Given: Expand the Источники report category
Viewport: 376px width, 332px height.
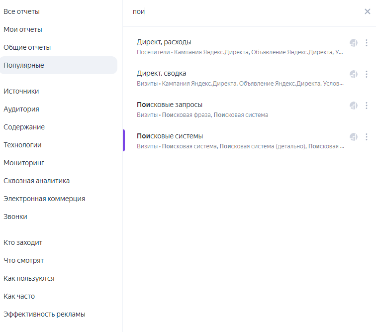Looking at the screenshot, I should (x=21, y=91).
